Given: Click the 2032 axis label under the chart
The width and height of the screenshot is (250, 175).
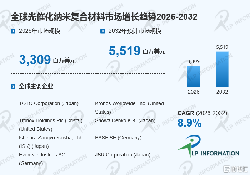Looking at the screenshot, I should (222, 92).
